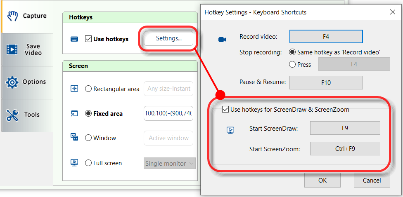The width and height of the screenshot is (403, 197).
Task: Open the Options gear tab
Action: pos(27,82)
